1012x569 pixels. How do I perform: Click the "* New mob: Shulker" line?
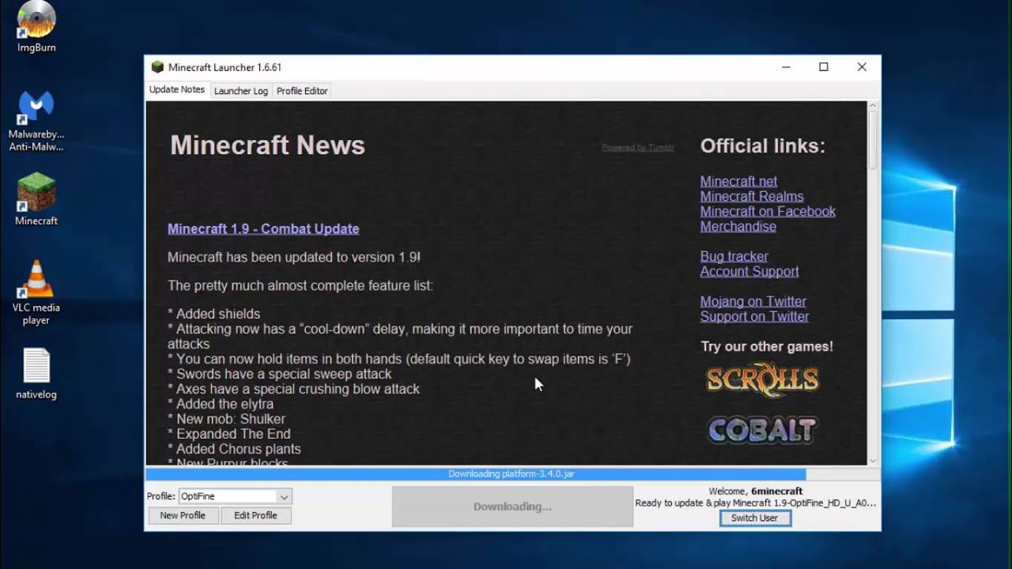coord(226,419)
